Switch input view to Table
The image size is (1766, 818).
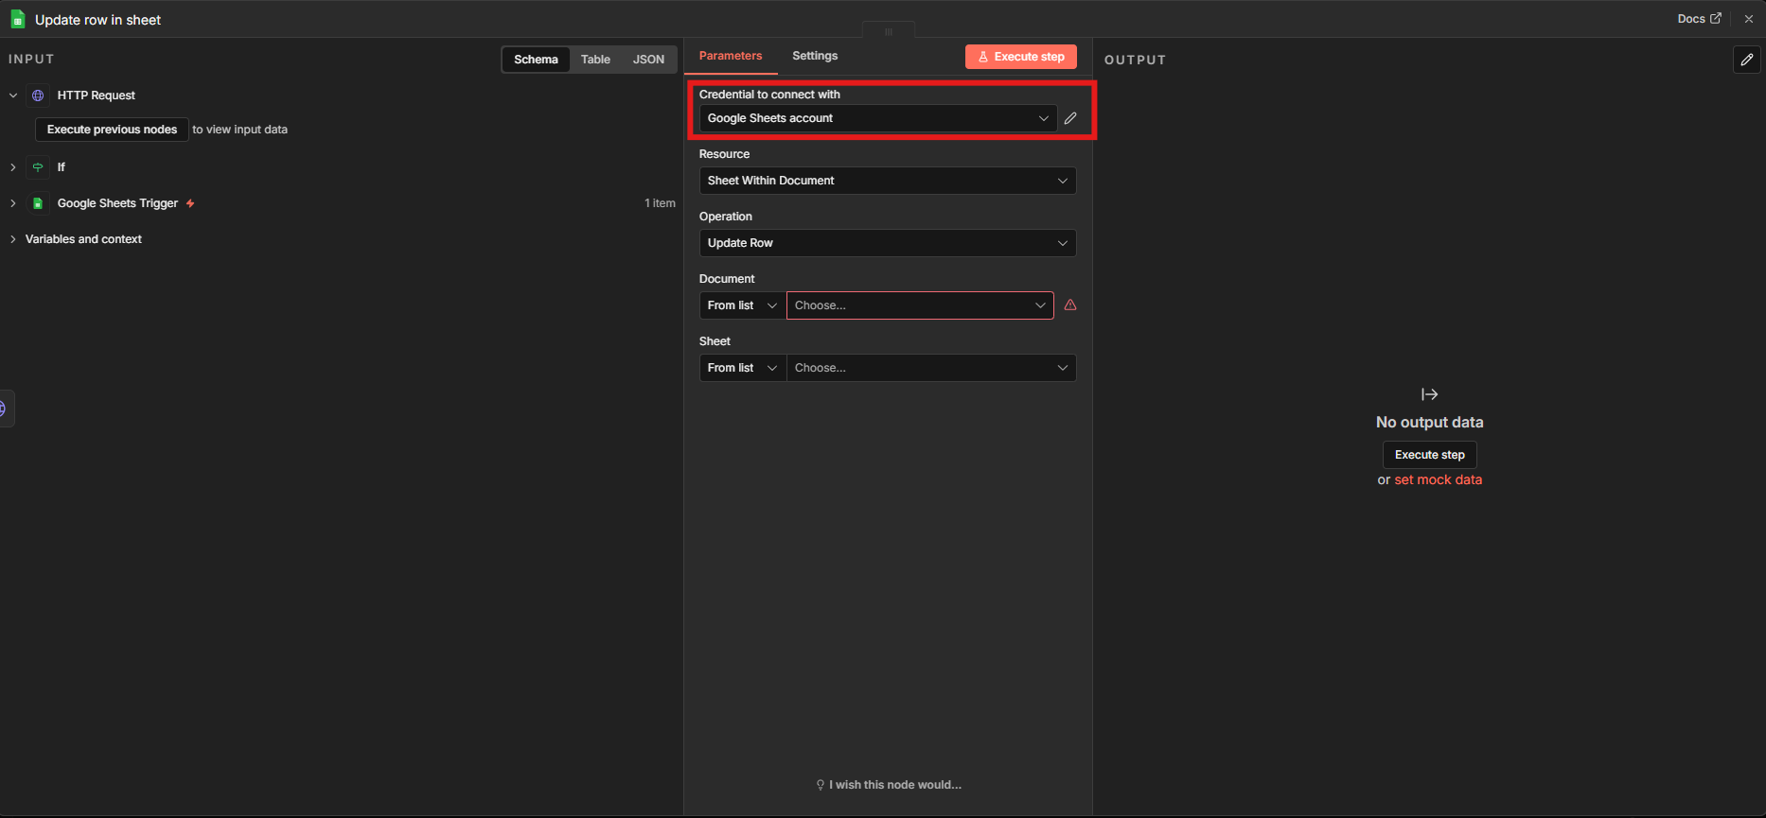coord(595,60)
